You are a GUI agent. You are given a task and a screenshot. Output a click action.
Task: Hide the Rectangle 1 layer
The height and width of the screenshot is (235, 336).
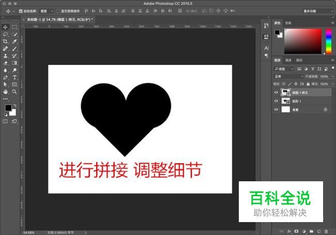click(x=276, y=101)
